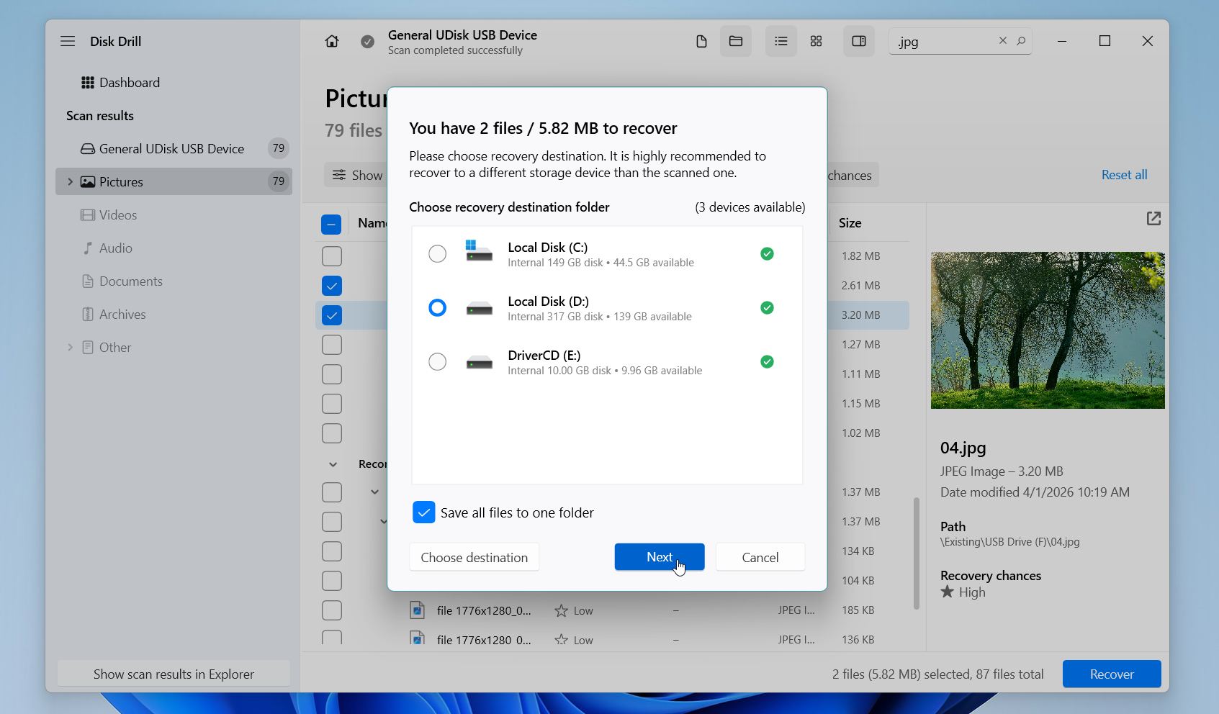The image size is (1219, 714).
Task: Select the Videos category in the sidebar
Action: [117, 214]
